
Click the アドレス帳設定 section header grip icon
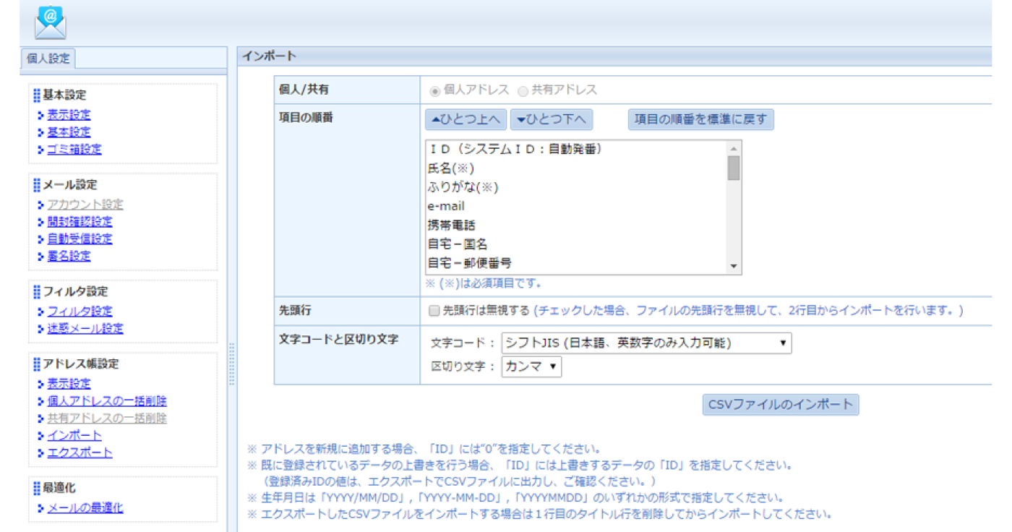click(37, 364)
